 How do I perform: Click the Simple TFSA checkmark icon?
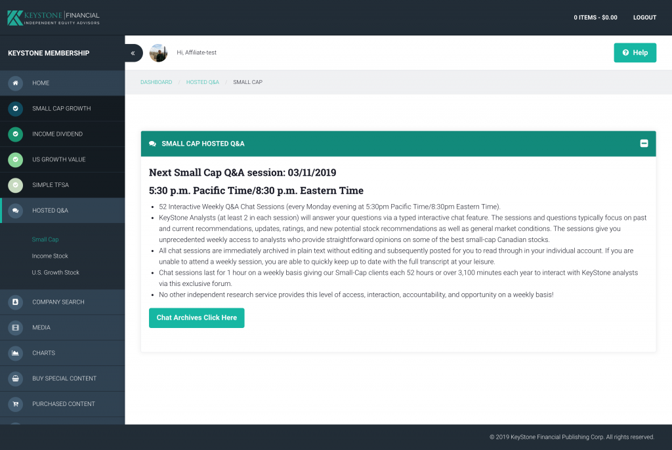click(x=16, y=185)
